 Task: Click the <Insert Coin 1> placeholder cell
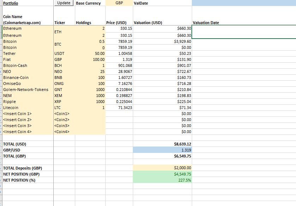click(28, 114)
